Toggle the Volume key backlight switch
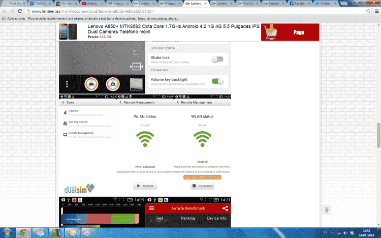This screenshot has width=381, height=238. coord(218,81)
